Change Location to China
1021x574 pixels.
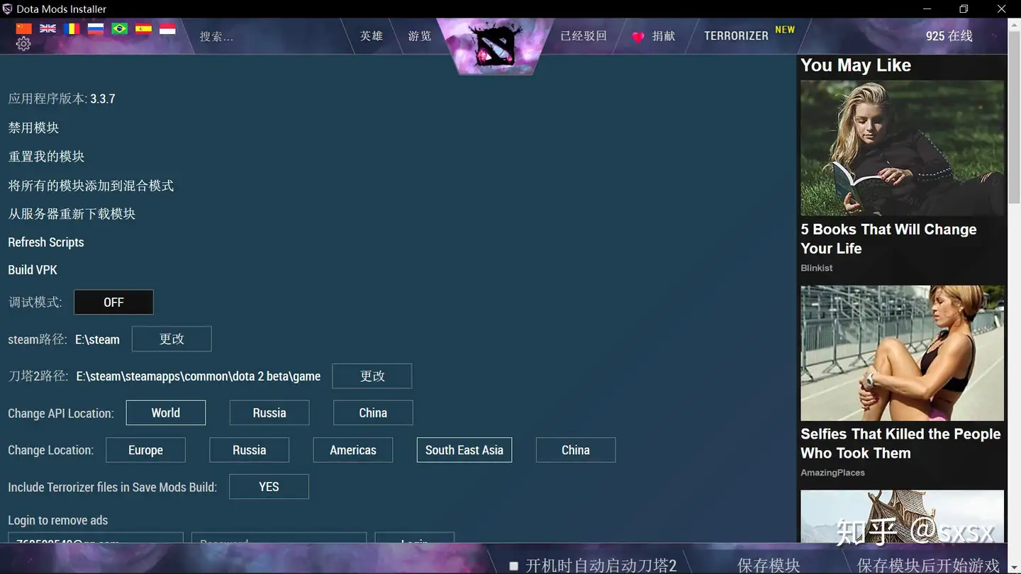tap(576, 450)
